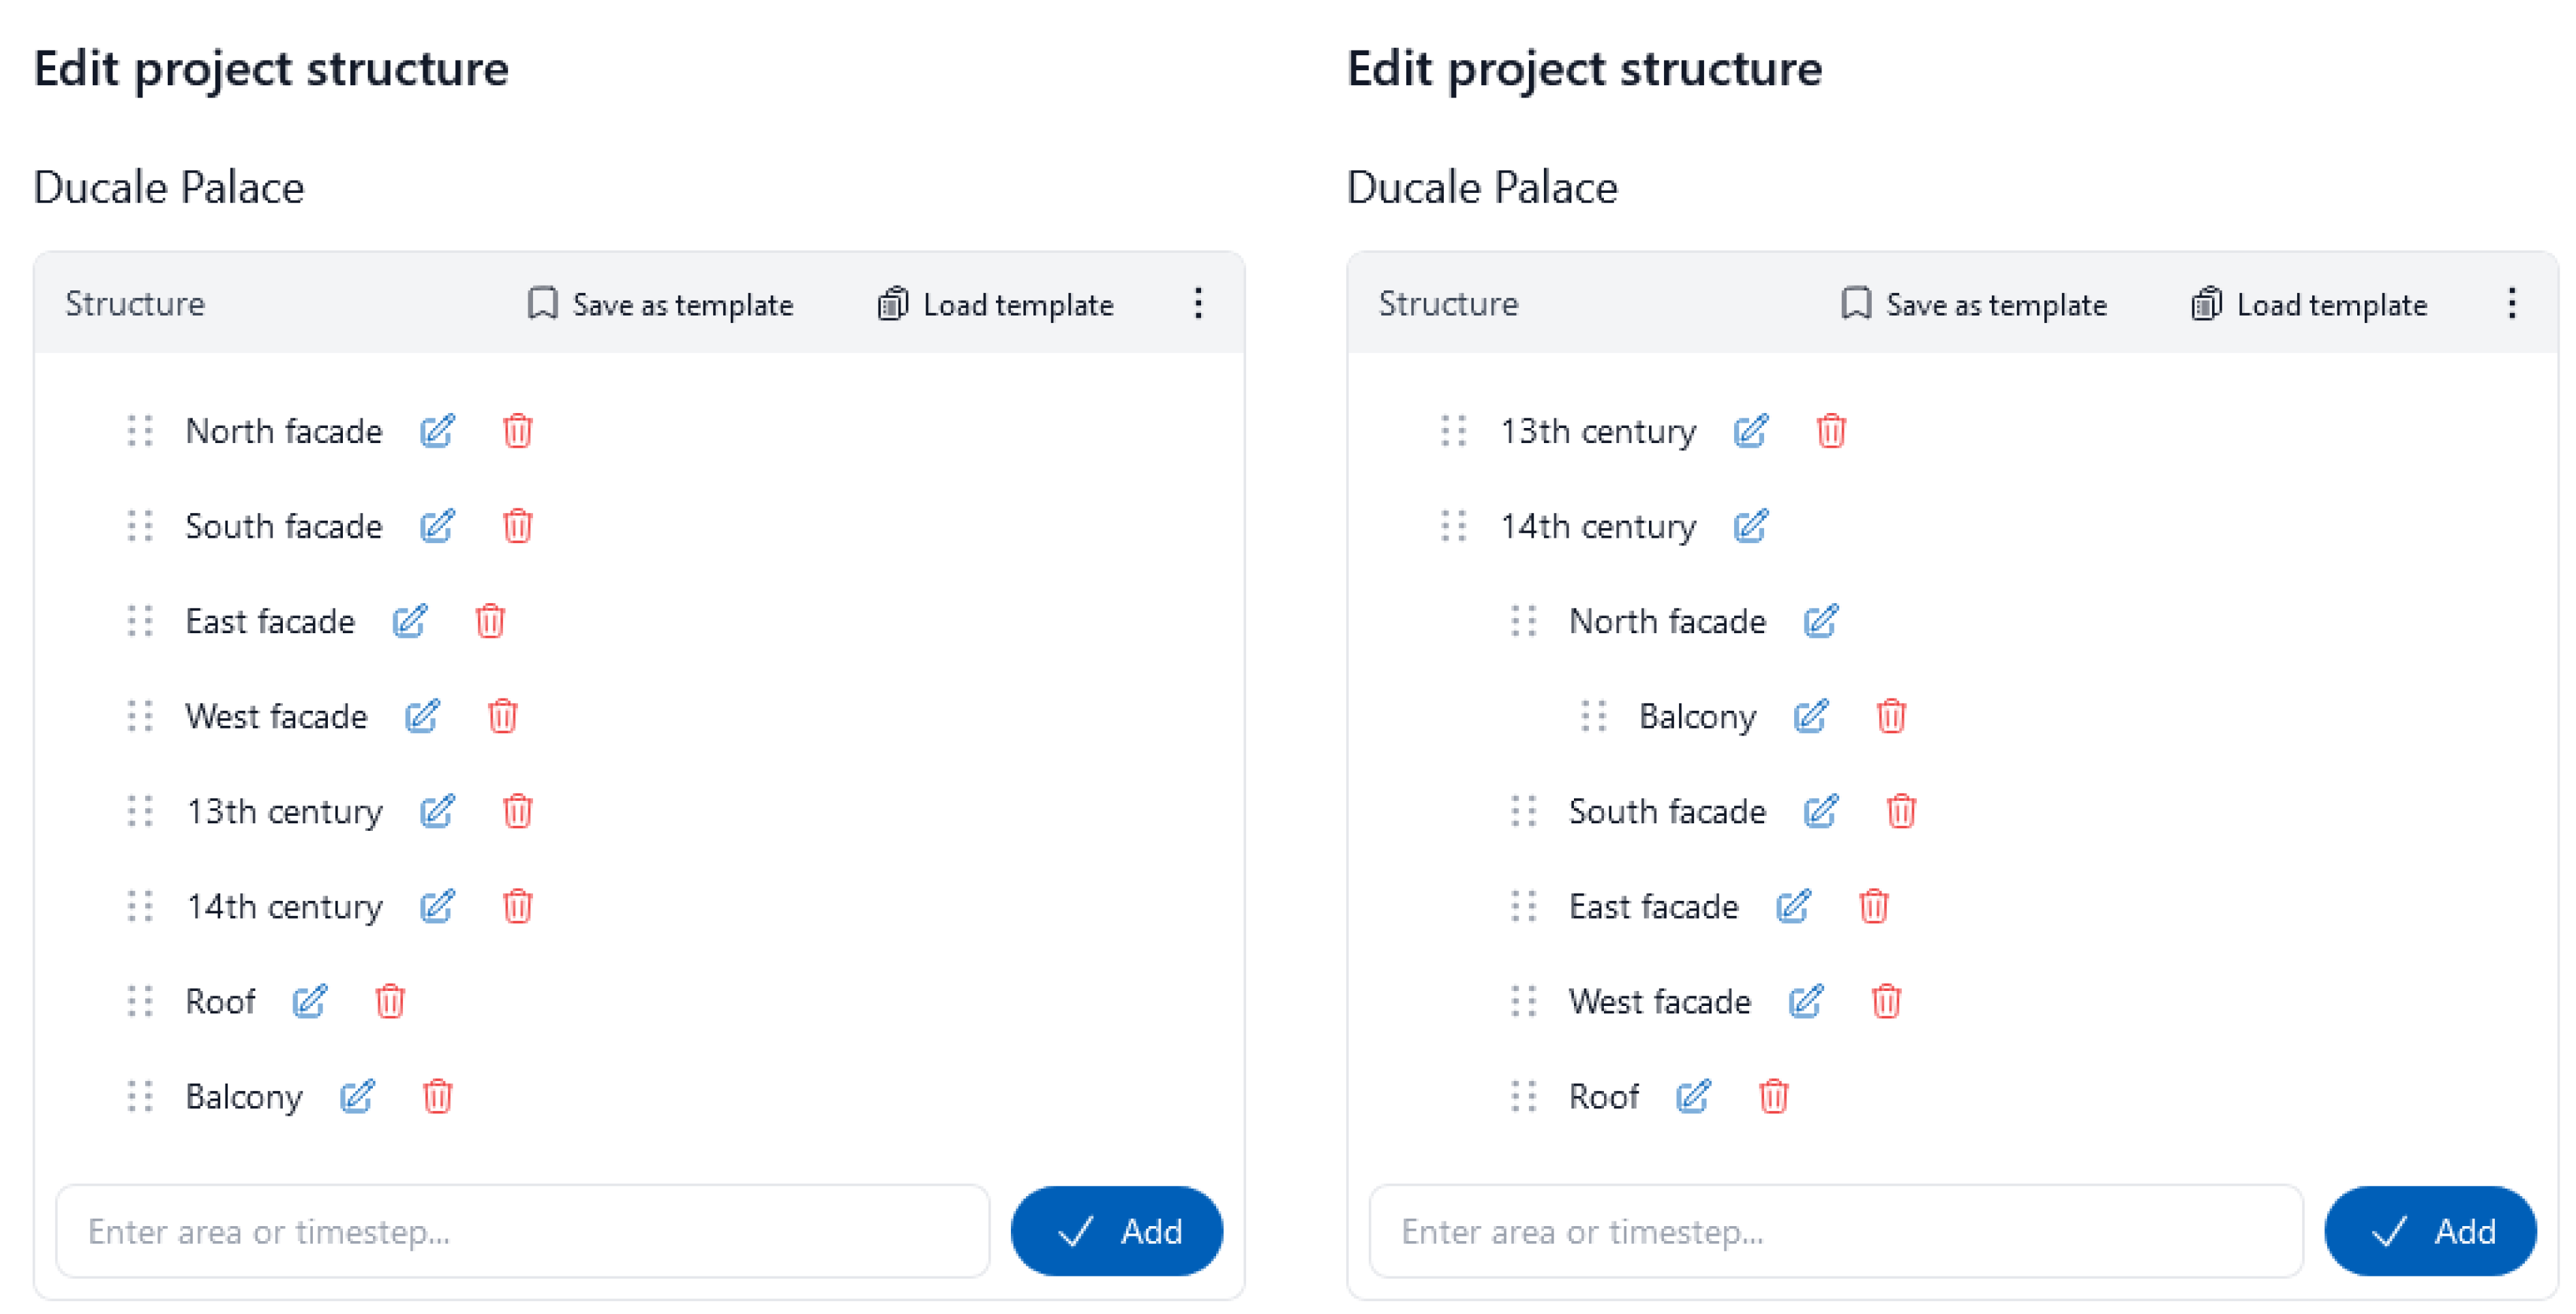Click drag handle of nested Balcony, right panel
The width and height of the screenshot is (2576, 1314).
coord(1593,716)
